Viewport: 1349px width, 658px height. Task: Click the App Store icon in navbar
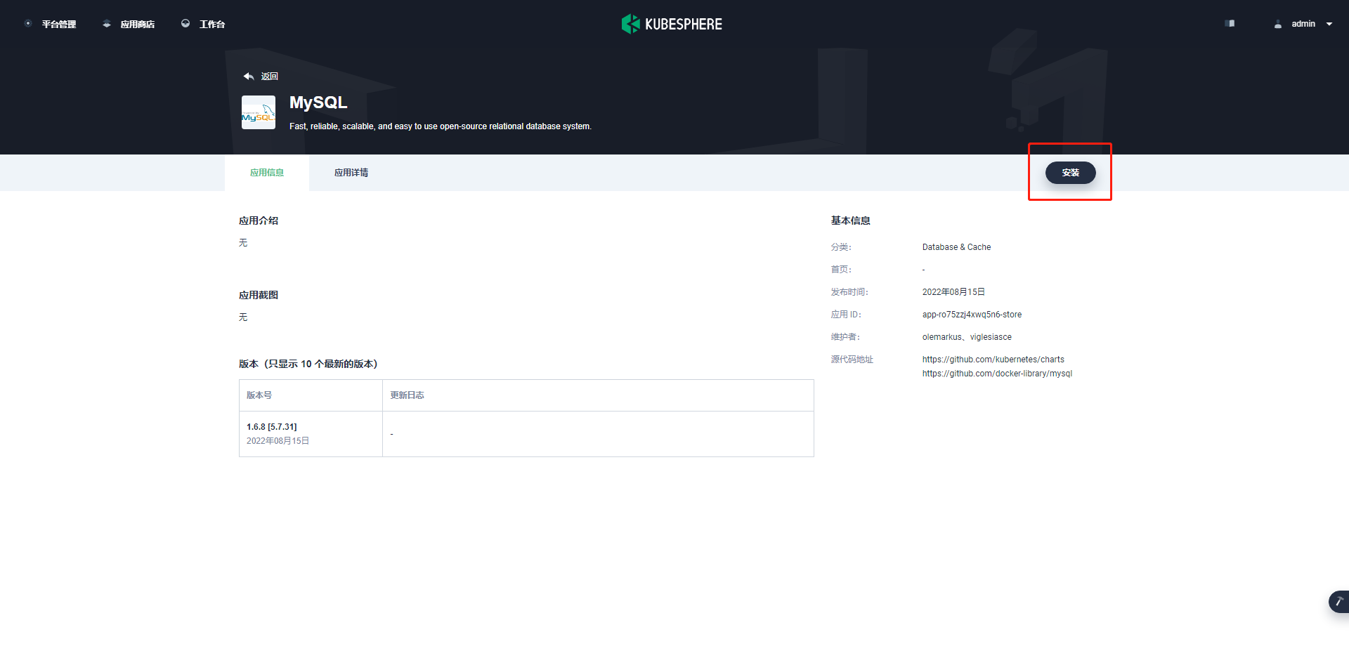(x=107, y=24)
